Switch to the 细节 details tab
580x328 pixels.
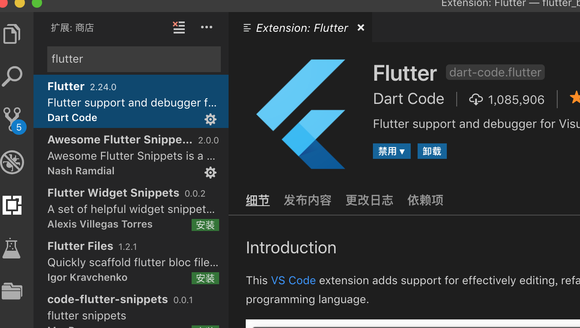point(258,200)
